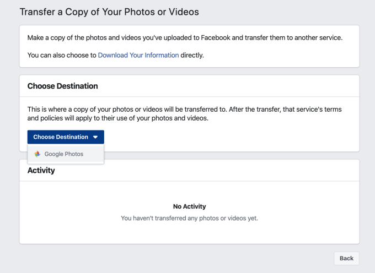The width and height of the screenshot is (375, 273).
Task: Click the Choose Destination section heading
Action: (62, 86)
